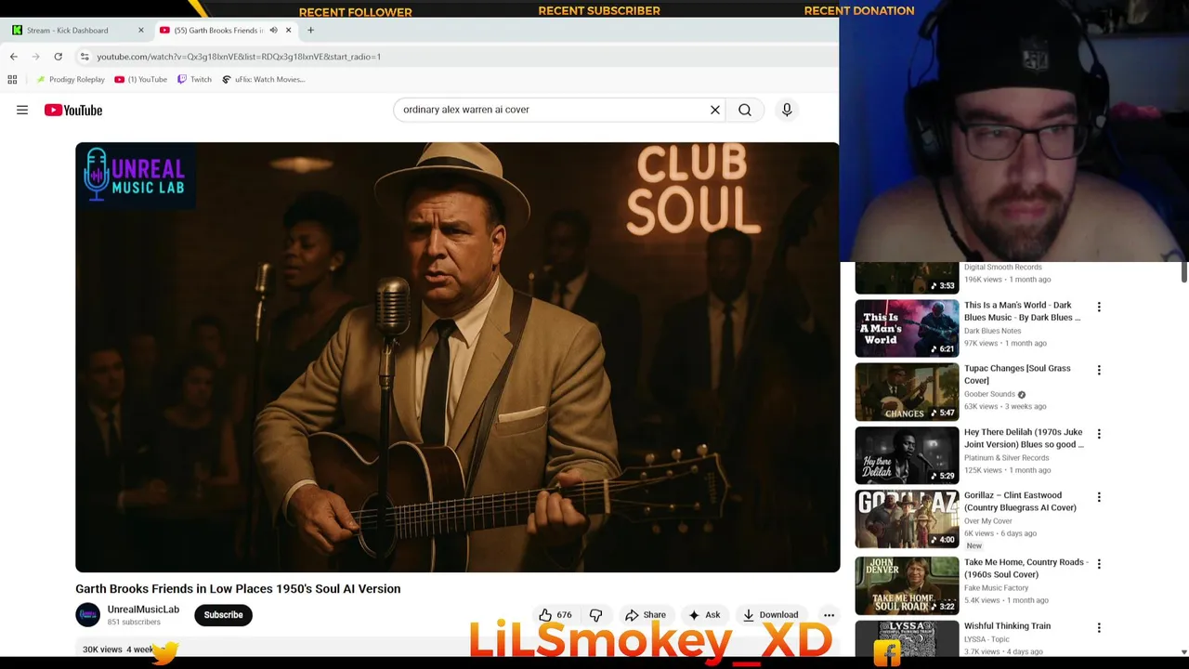This screenshot has height=669, width=1189.
Task: Open title Take Me Home, Country Roads
Action: tap(1026, 569)
